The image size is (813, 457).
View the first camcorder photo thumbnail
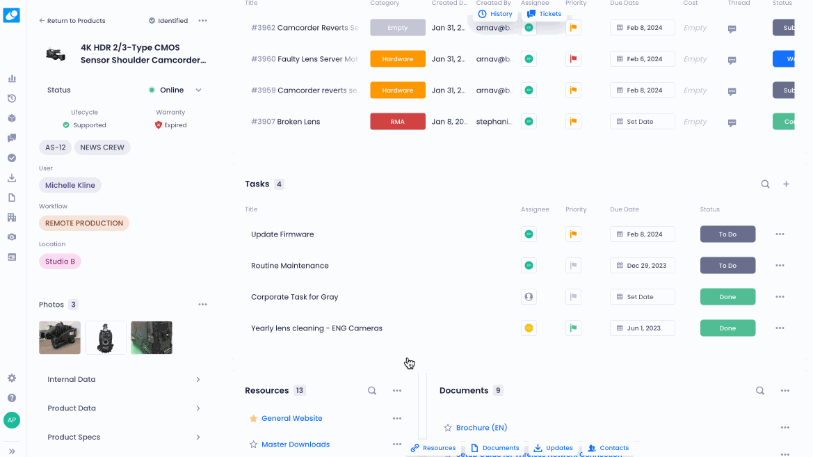tap(60, 337)
